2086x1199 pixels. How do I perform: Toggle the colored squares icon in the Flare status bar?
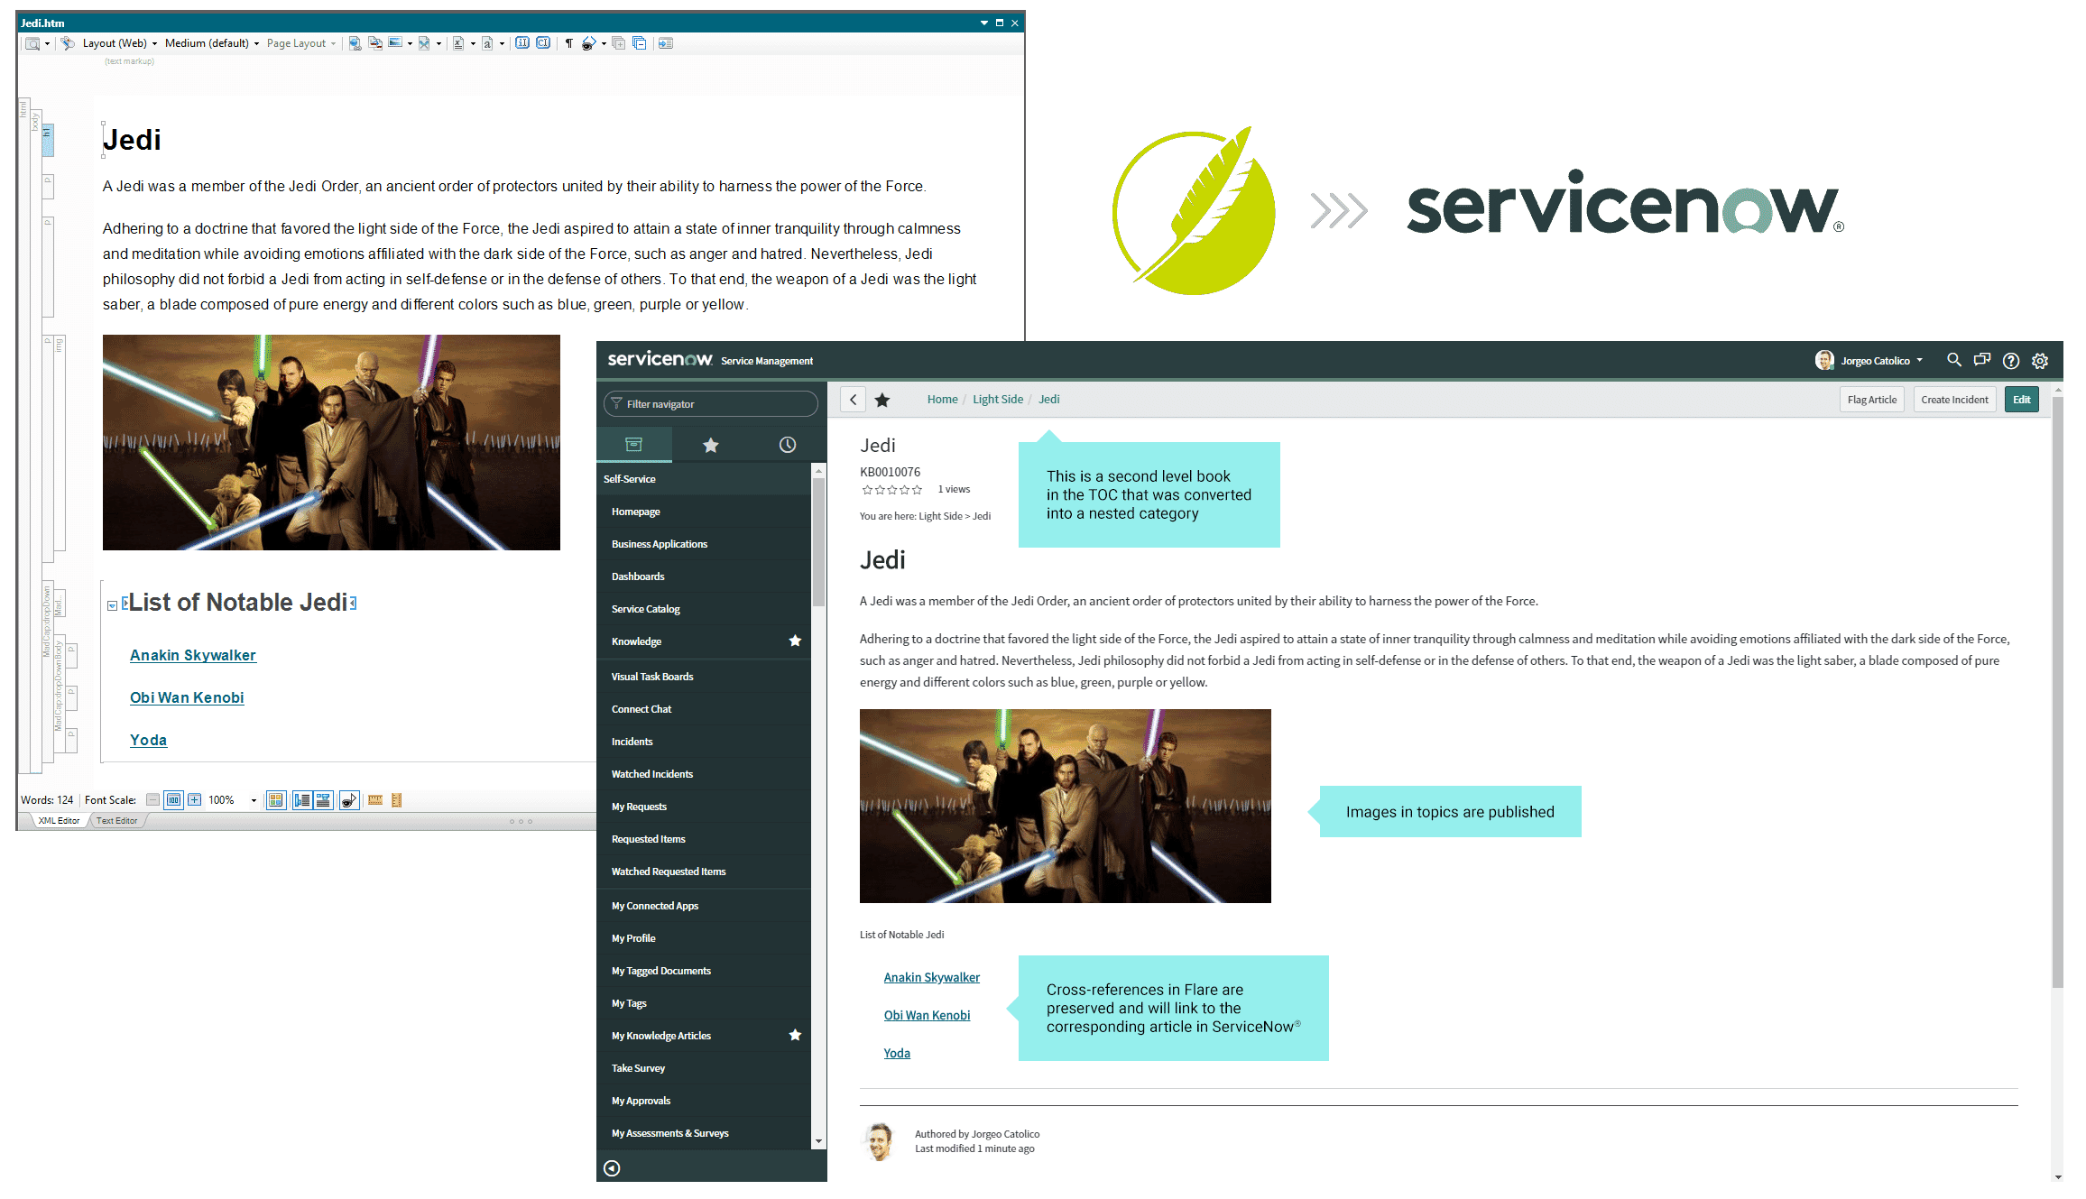[x=276, y=800]
